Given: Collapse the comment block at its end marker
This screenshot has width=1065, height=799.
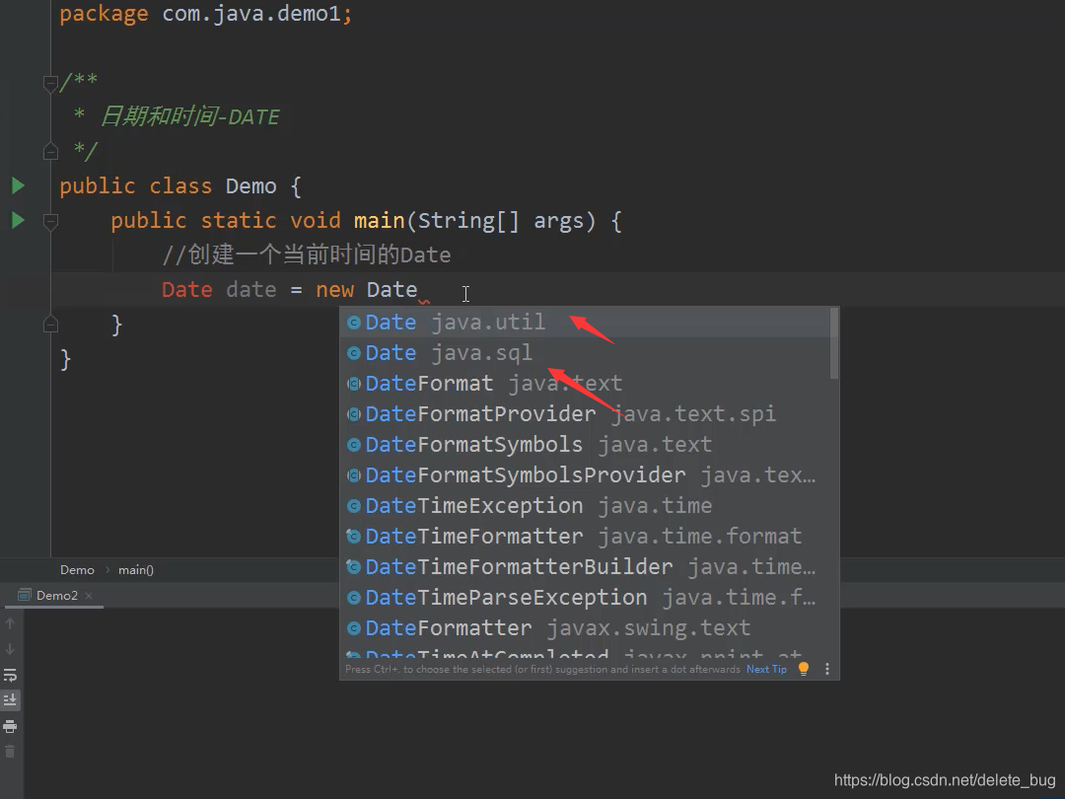Looking at the screenshot, I should (x=50, y=151).
